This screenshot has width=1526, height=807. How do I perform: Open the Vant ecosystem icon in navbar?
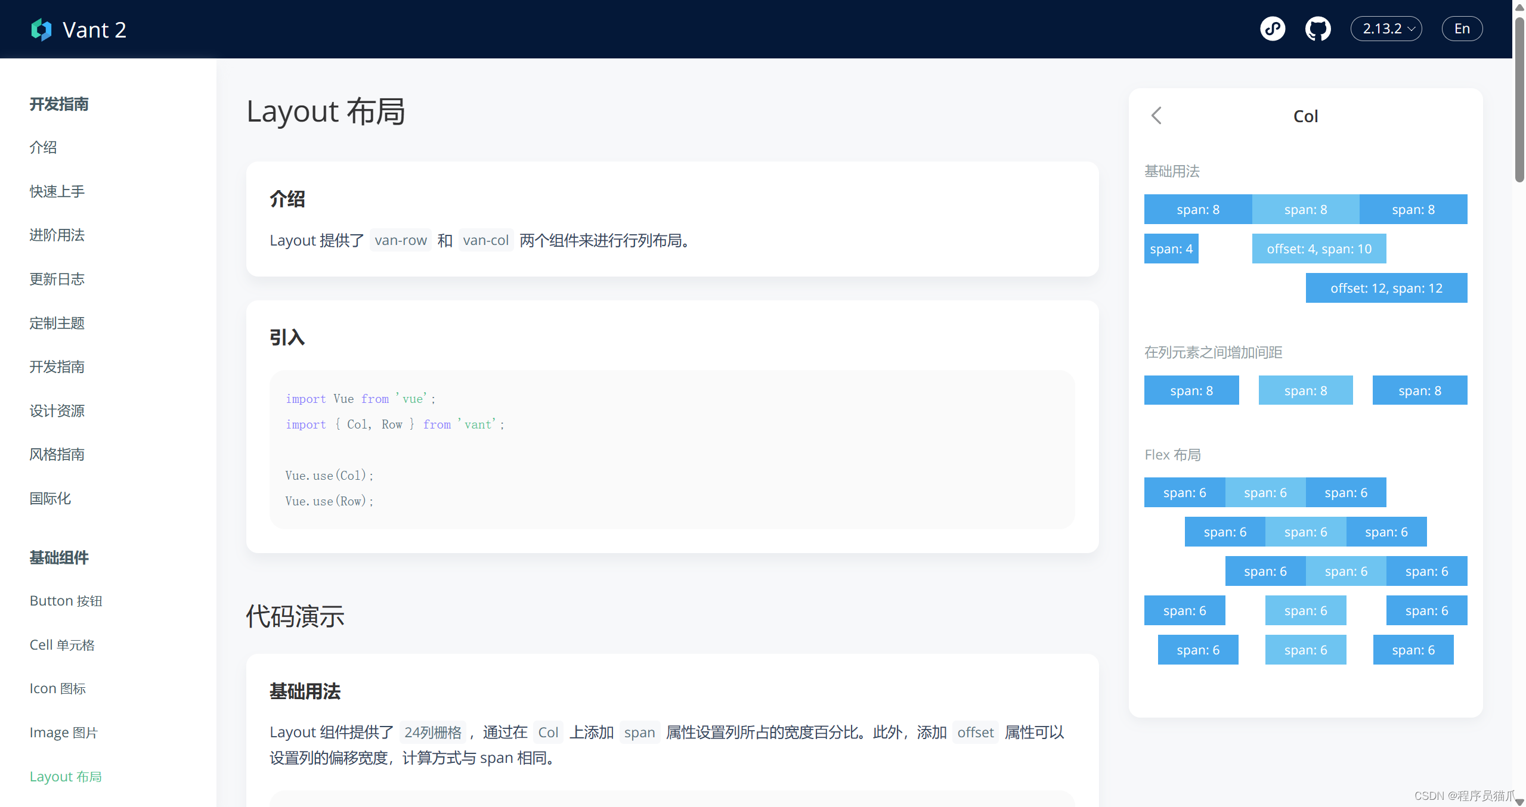(x=1273, y=28)
